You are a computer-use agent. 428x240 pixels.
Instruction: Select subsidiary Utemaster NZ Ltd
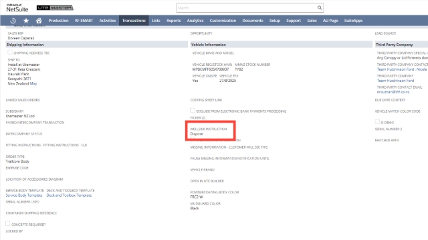point(20,116)
